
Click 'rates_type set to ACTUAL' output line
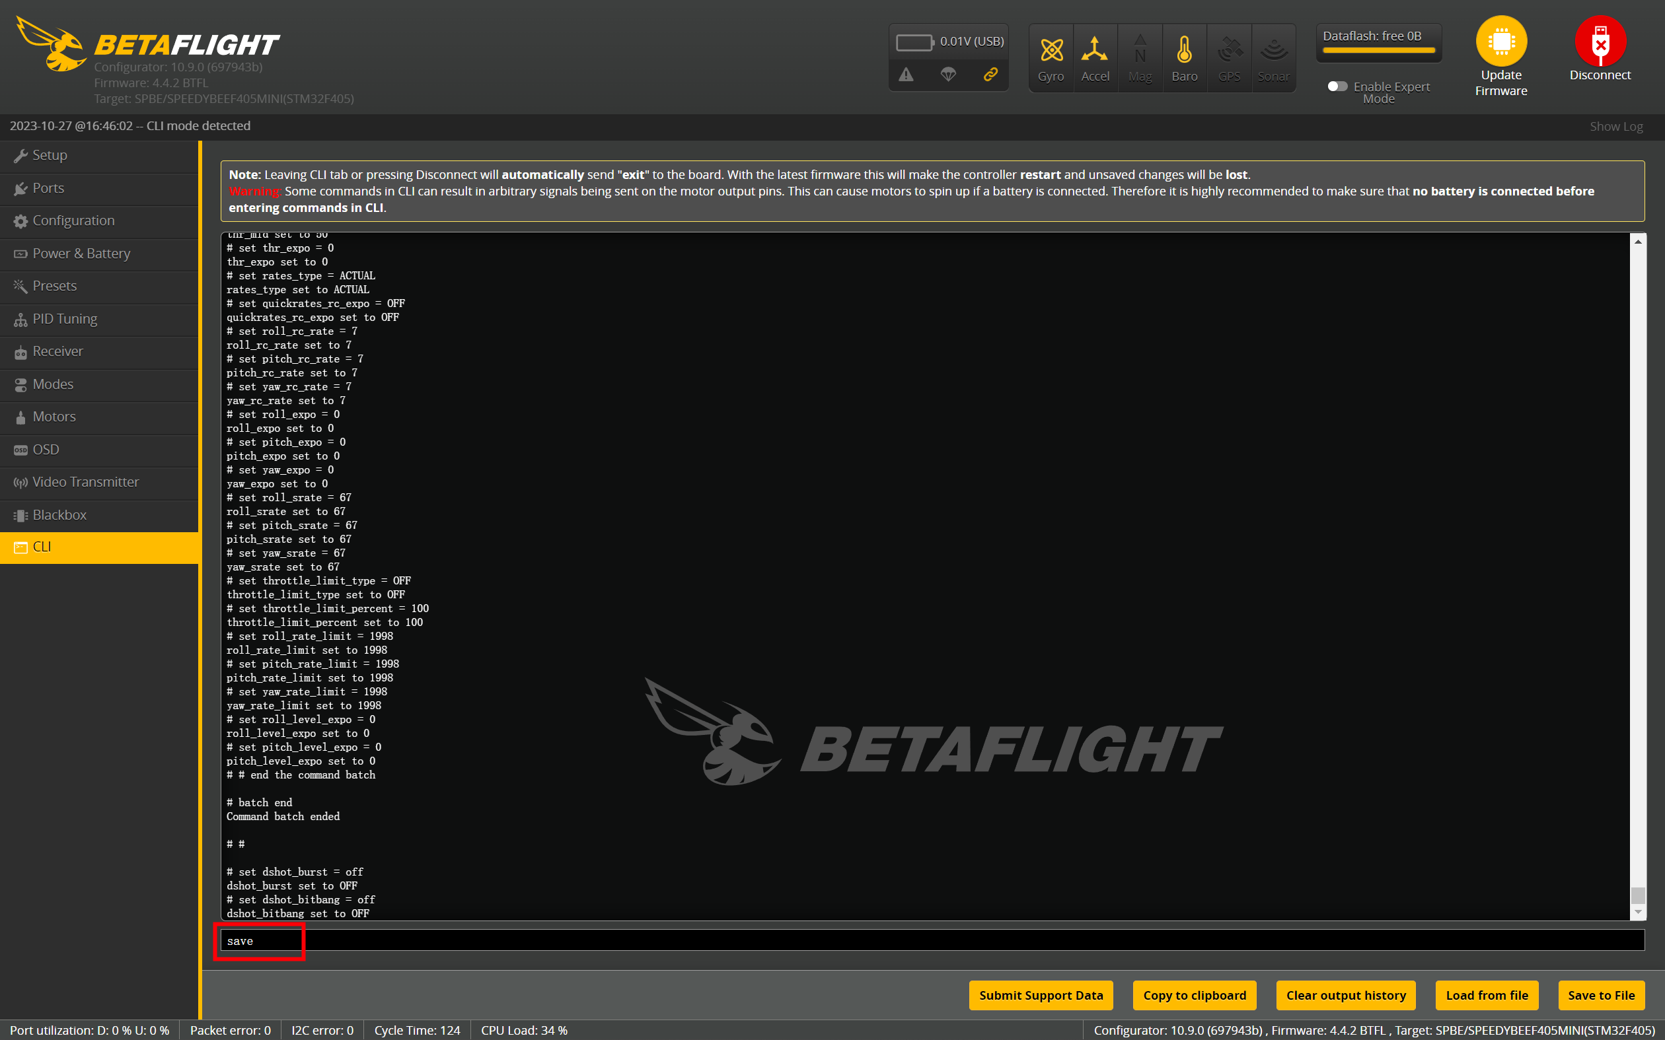point(298,290)
